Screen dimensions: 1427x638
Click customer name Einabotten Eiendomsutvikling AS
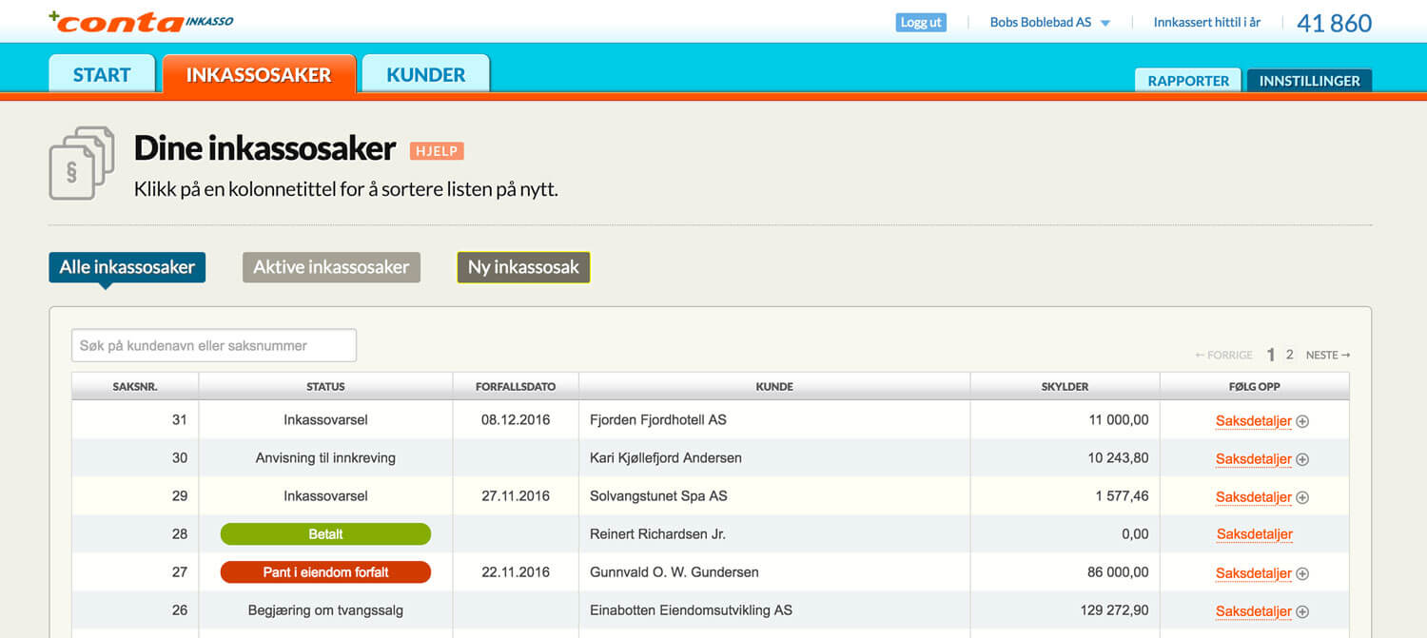[691, 609]
